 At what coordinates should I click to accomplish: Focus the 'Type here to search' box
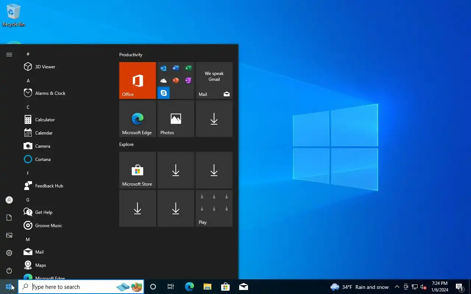click(81, 287)
